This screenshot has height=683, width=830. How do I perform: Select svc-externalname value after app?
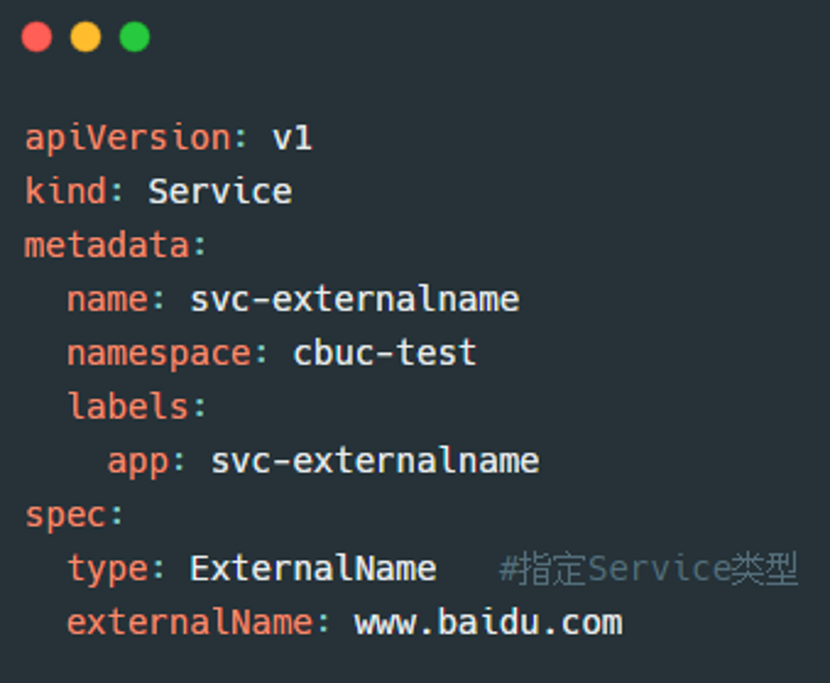[x=375, y=461]
